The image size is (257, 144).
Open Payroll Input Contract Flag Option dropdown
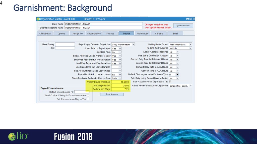123,44
